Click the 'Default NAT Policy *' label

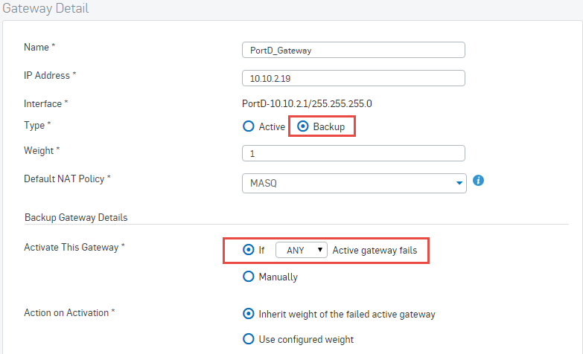[x=68, y=179]
